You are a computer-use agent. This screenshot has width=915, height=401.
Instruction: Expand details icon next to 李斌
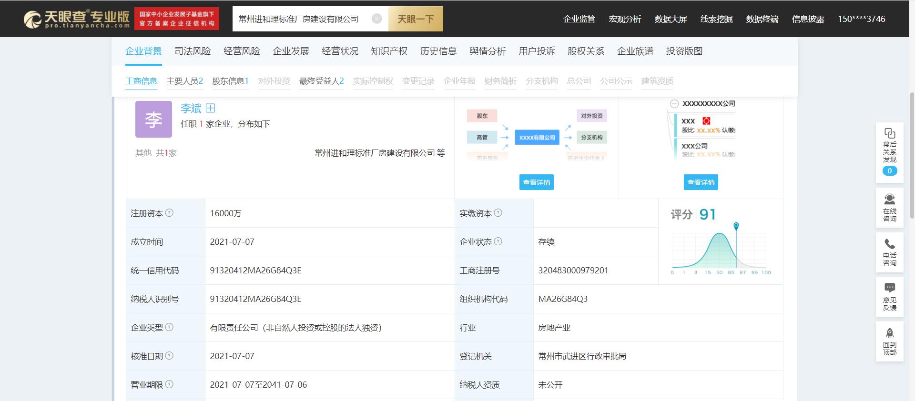coord(210,109)
